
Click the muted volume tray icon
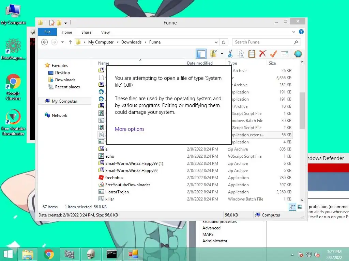[317, 255]
